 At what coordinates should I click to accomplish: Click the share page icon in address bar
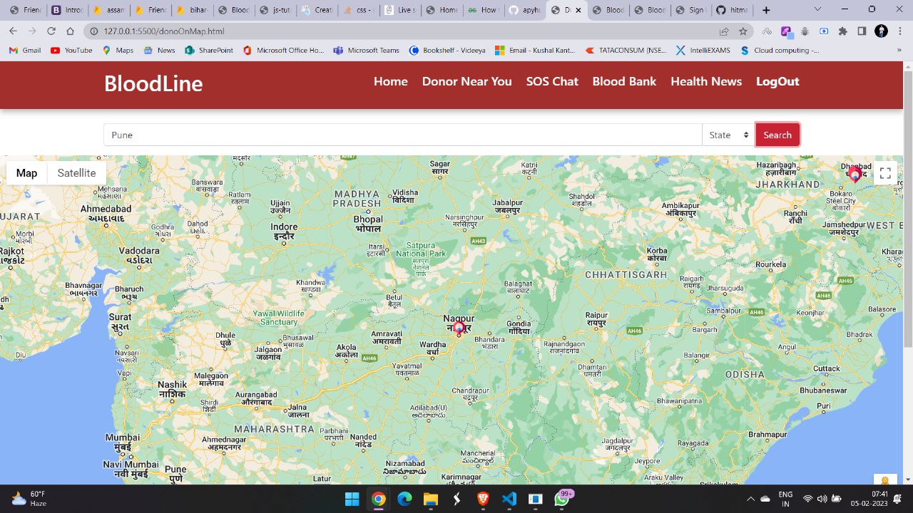point(724,31)
